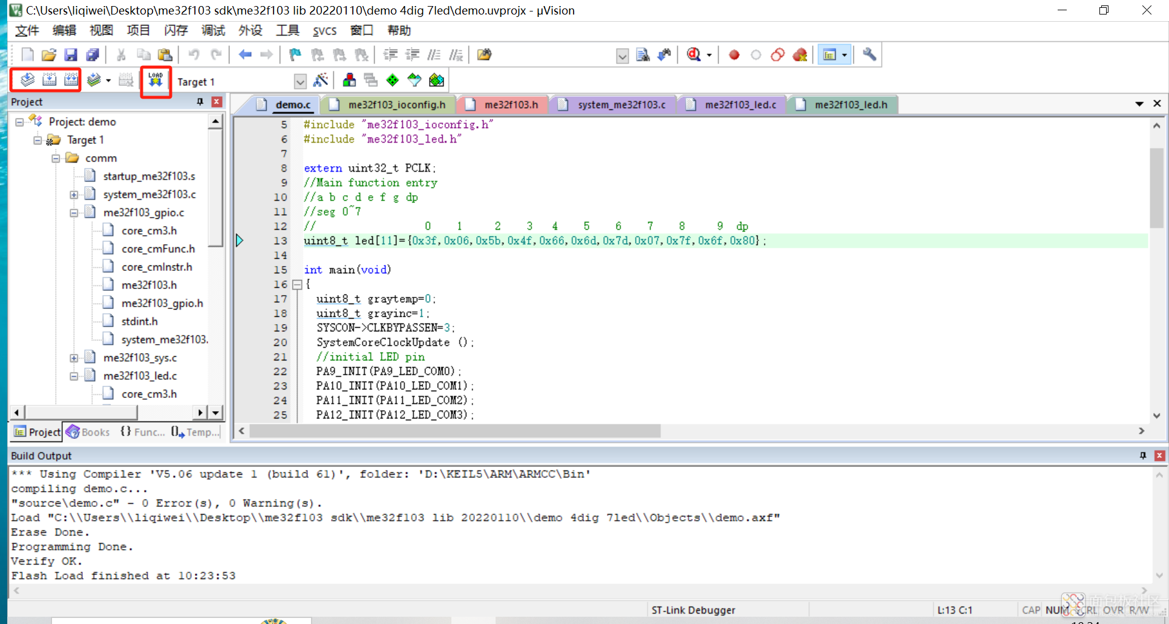Open the Pack Installer icon
The width and height of the screenshot is (1169, 624).
coord(436,80)
